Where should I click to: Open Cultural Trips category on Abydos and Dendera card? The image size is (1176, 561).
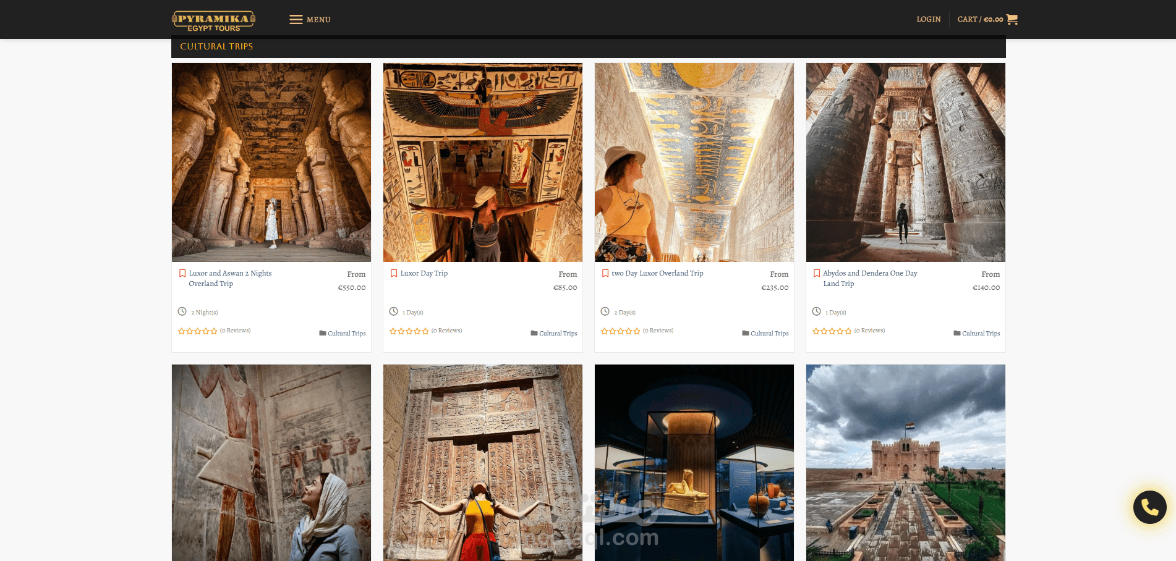981,334
